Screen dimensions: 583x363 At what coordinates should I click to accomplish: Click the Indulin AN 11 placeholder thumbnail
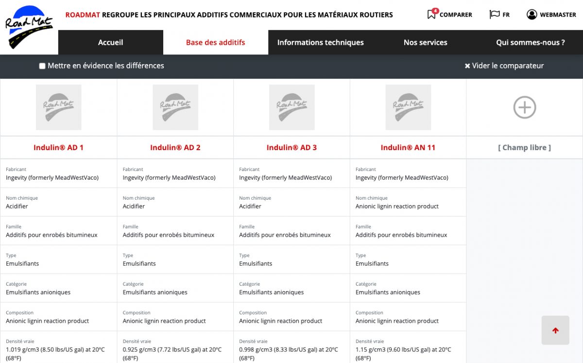[408, 107]
